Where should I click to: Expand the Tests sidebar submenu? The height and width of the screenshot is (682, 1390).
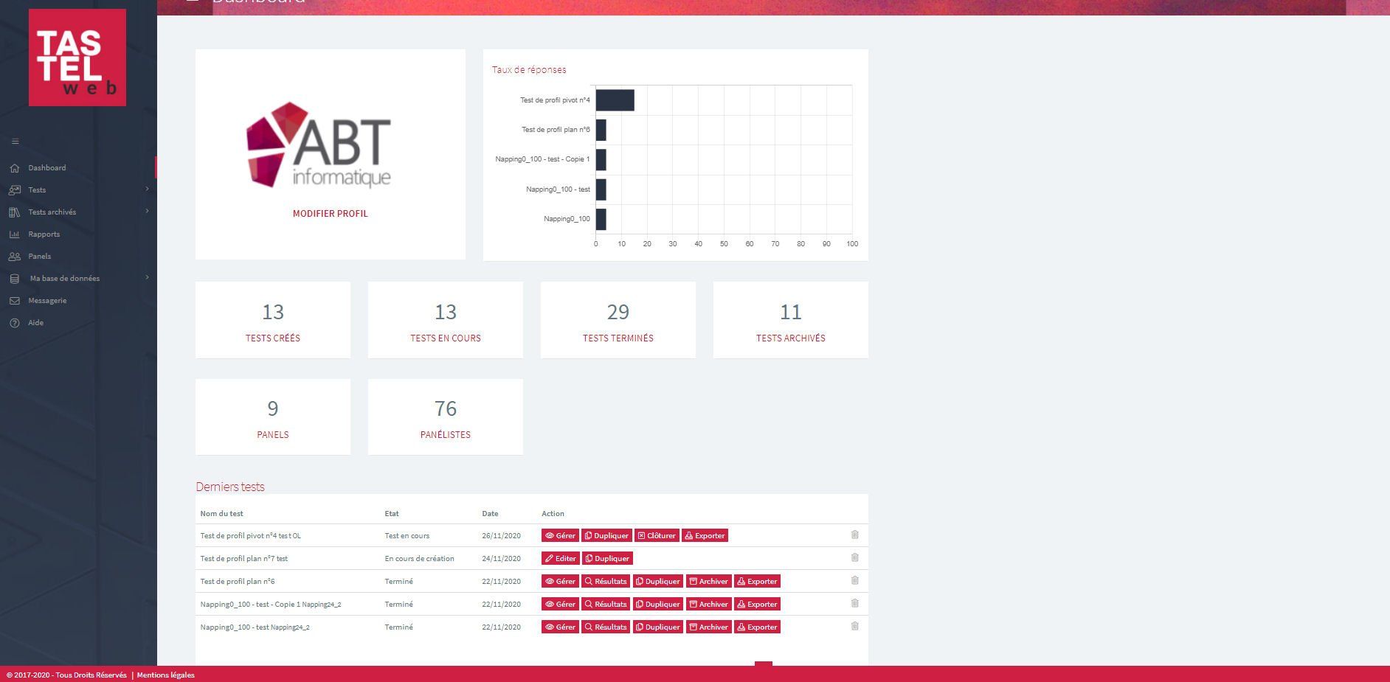[x=147, y=189]
